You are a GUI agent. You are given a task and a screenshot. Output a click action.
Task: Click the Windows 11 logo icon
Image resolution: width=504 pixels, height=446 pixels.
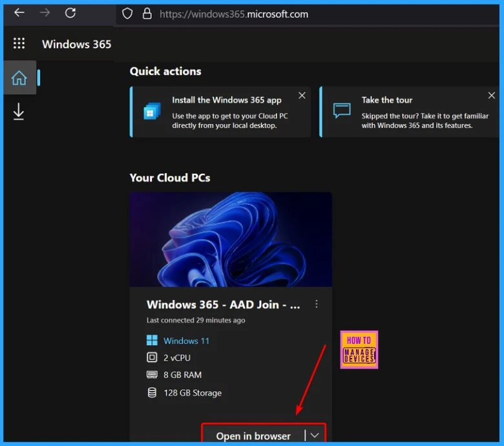pos(152,340)
